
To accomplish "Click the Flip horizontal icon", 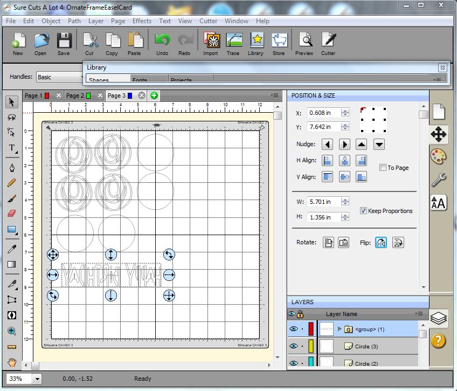I will point(381,243).
